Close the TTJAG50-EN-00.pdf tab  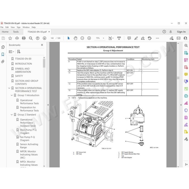point(49,32)
